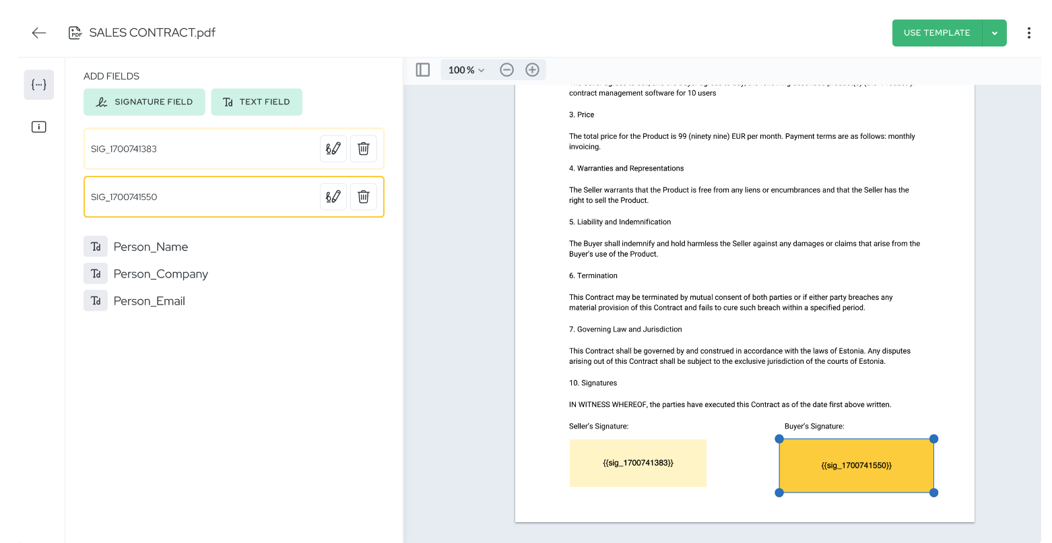Click the ADD FIELDS heading
Viewport: 1052px width, 543px height.
[x=112, y=76]
